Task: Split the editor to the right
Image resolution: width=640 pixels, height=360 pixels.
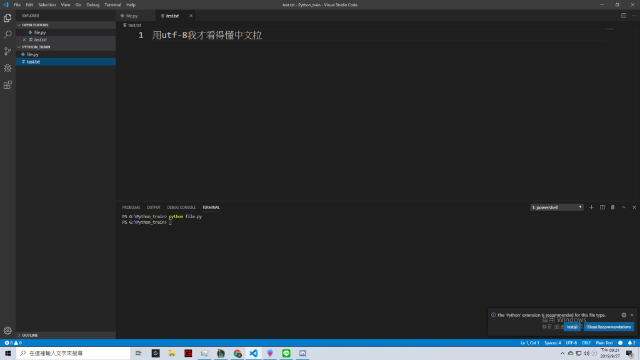Action: [624, 16]
